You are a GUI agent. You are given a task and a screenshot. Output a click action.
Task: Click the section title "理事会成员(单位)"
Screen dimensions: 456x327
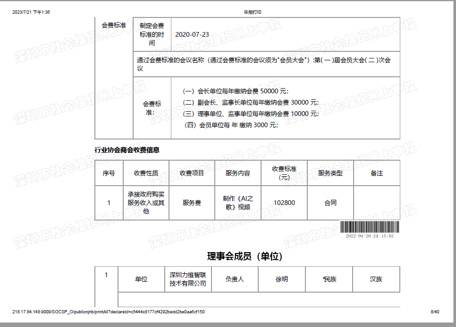coord(245,256)
